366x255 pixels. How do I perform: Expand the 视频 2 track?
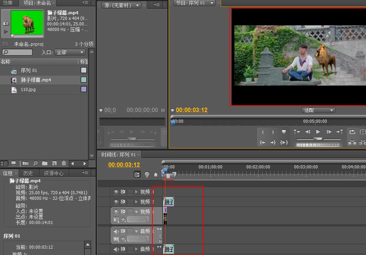pos(136,202)
